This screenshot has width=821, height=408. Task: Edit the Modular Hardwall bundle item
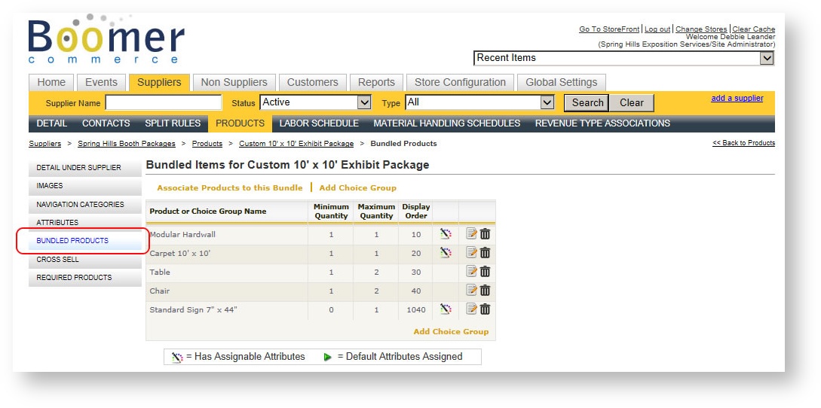click(472, 234)
